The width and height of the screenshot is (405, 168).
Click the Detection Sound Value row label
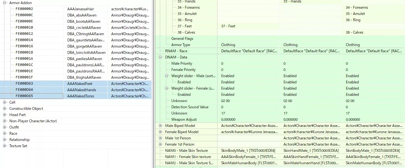[x=190, y=107]
